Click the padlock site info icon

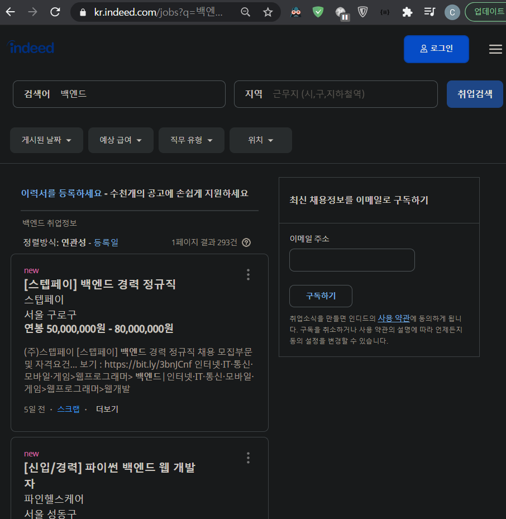pyautogui.click(x=83, y=13)
